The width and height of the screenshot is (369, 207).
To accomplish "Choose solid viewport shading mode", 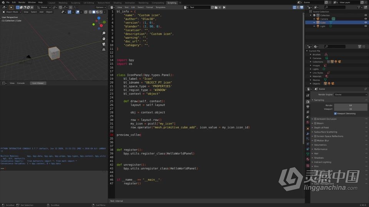I will [x=94, y=12].
